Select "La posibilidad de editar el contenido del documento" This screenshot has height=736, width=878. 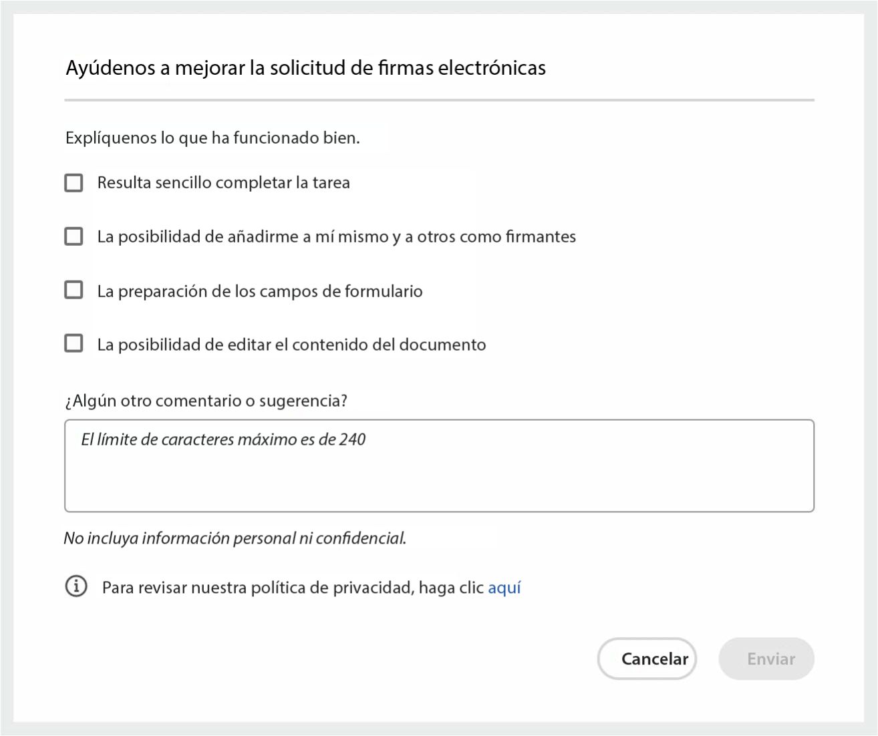click(x=73, y=343)
